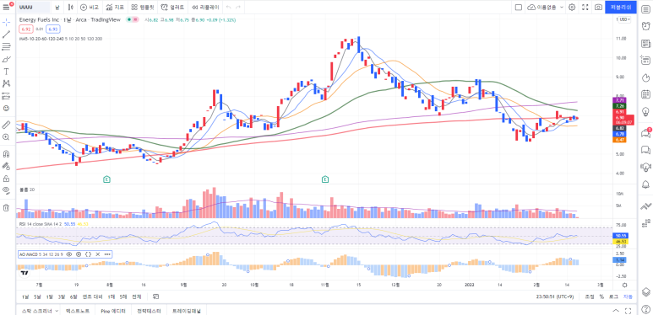Remove the AO MACD indicator with X
This screenshot has height=315, width=653.
98,254
